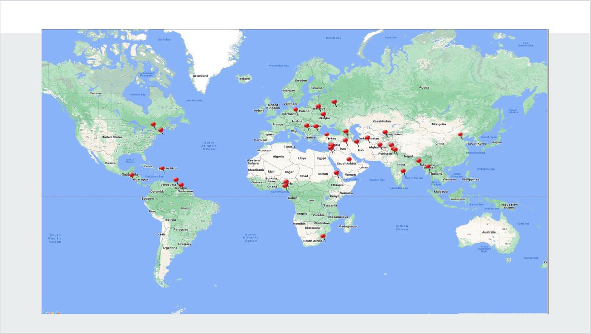This screenshot has width=591, height=334.
Task: Click the Mexico label
Action: pos(109,163)
